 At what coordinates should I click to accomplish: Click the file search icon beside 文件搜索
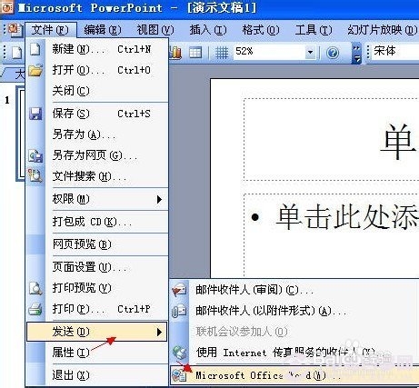pos(35,175)
